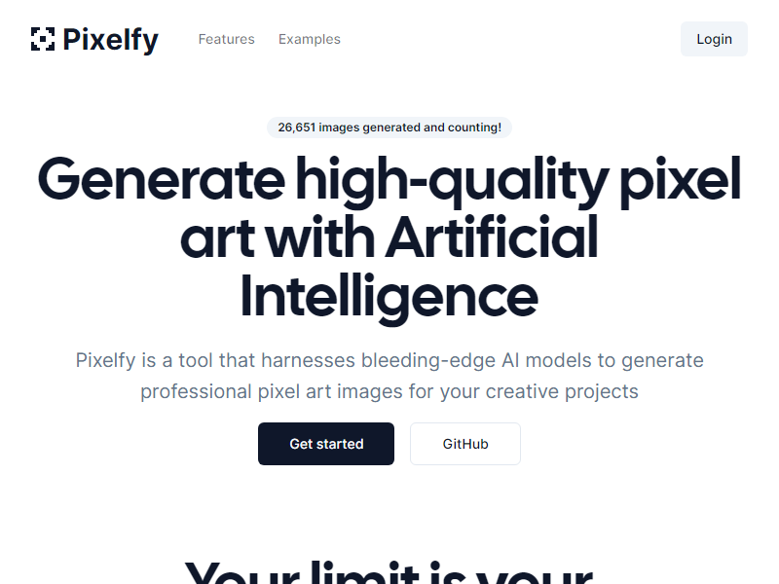The height and width of the screenshot is (584, 779).
Task: Click the number 26,651 in the badge
Action: pos(297,128)
